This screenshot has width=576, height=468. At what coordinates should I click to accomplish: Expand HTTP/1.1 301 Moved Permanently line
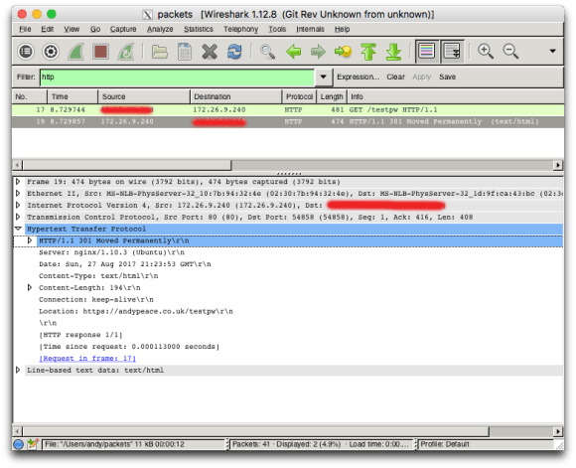[30, 240]
